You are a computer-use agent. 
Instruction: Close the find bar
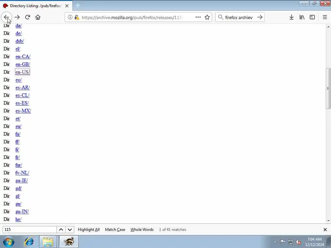click(x=325, y=230)
